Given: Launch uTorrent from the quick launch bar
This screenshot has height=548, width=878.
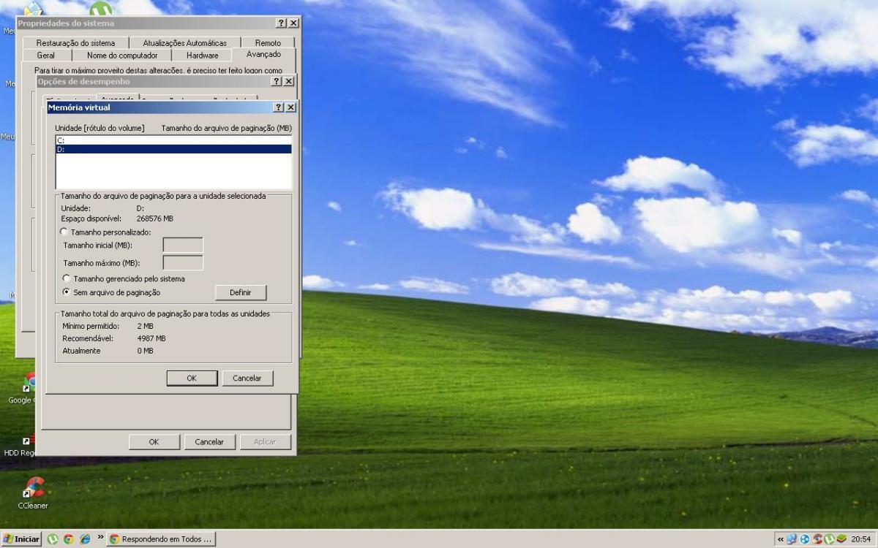Looking at the screenshot, I should point(53,539).
